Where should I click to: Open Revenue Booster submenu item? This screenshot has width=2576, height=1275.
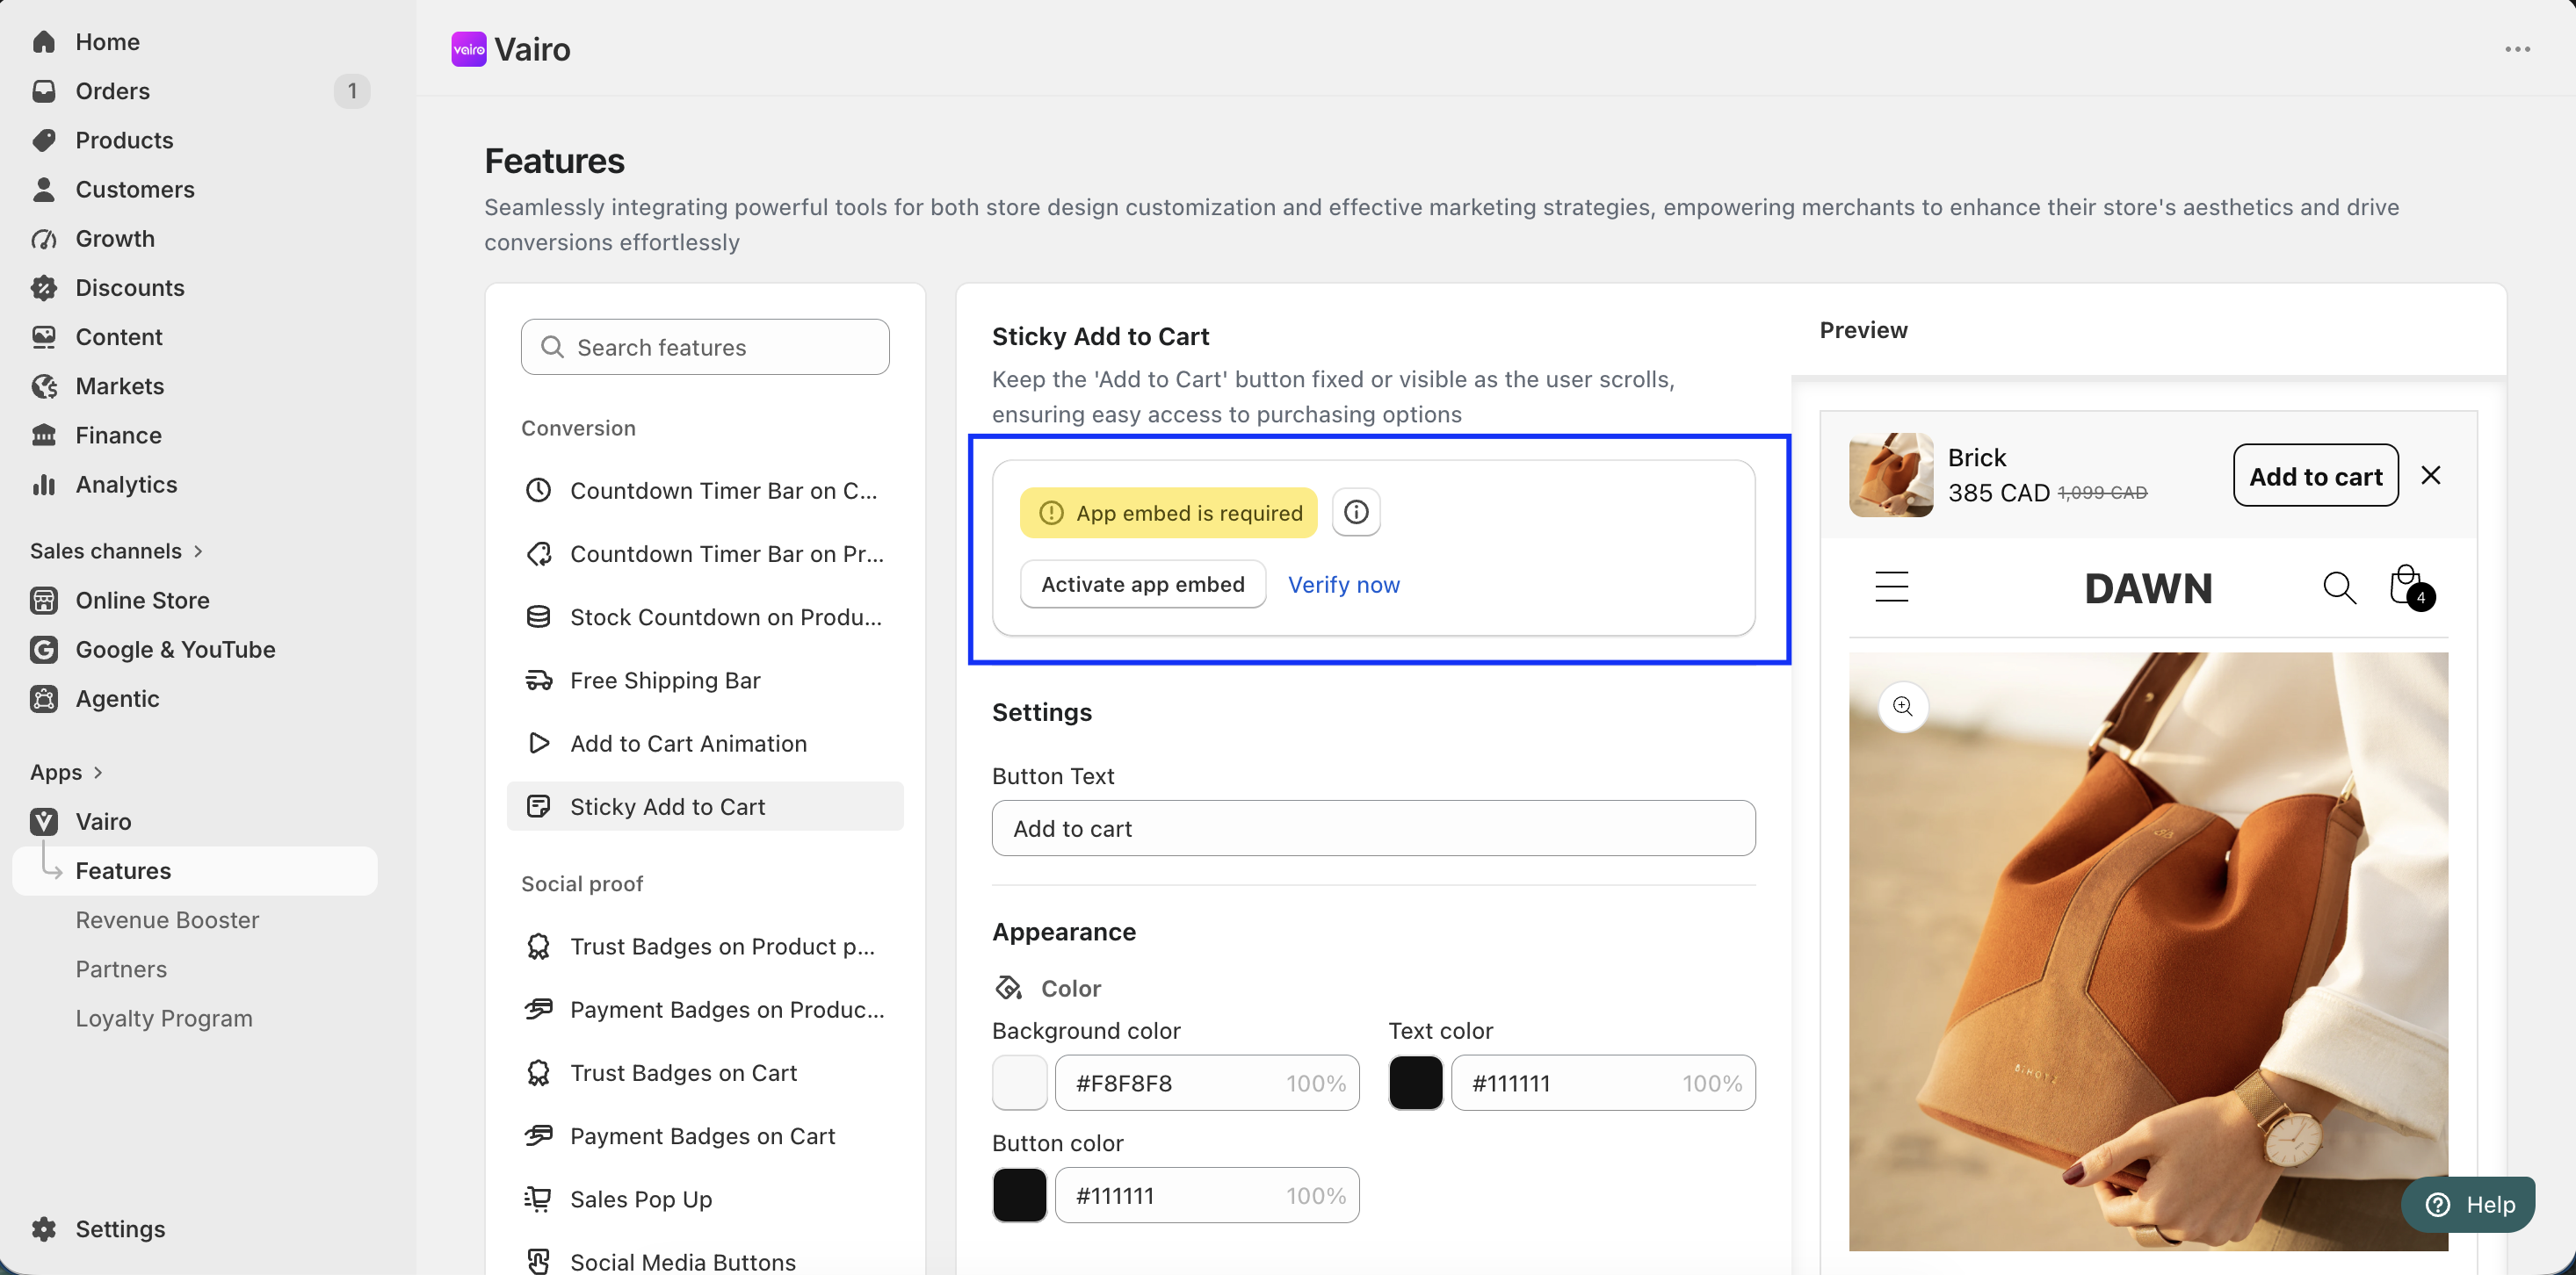click(x=167, y=919)
